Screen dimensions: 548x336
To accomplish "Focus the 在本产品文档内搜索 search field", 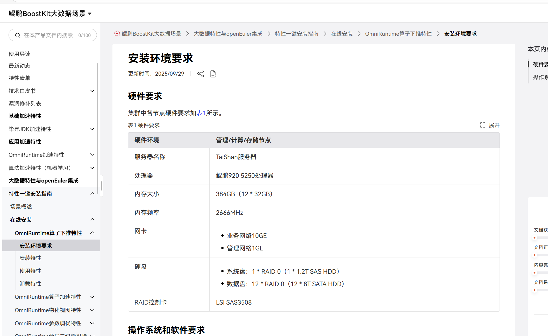I will tap(48, 35).
